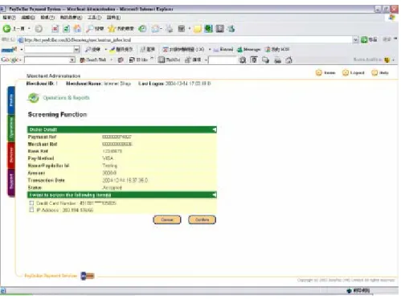Image resolution: width=401 pixels, height=299 pixels.
Task: Click the Pay Method value 'VISA'
Action: (x=108, y=158)
